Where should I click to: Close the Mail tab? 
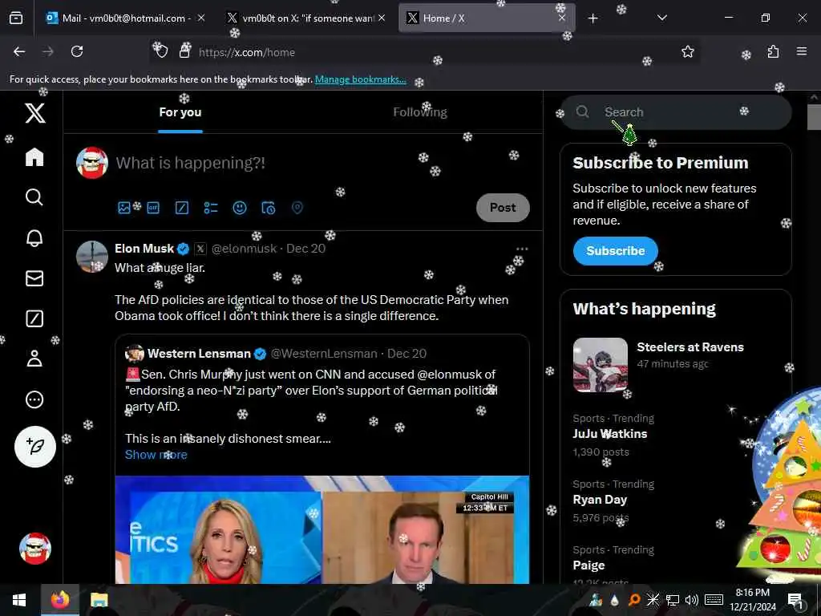pyautogui.click(x=201, y=18)
